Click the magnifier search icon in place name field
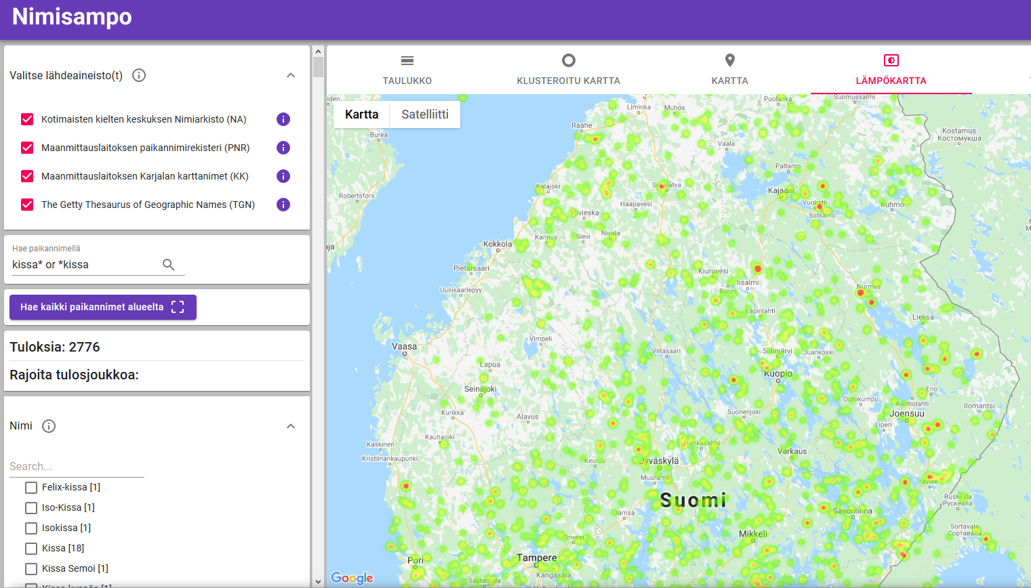Screen dimensions: 1031x588 pyautogui.click(x=169, y=265)
